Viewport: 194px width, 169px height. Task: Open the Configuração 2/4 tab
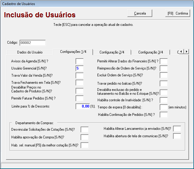click(112, 52)
